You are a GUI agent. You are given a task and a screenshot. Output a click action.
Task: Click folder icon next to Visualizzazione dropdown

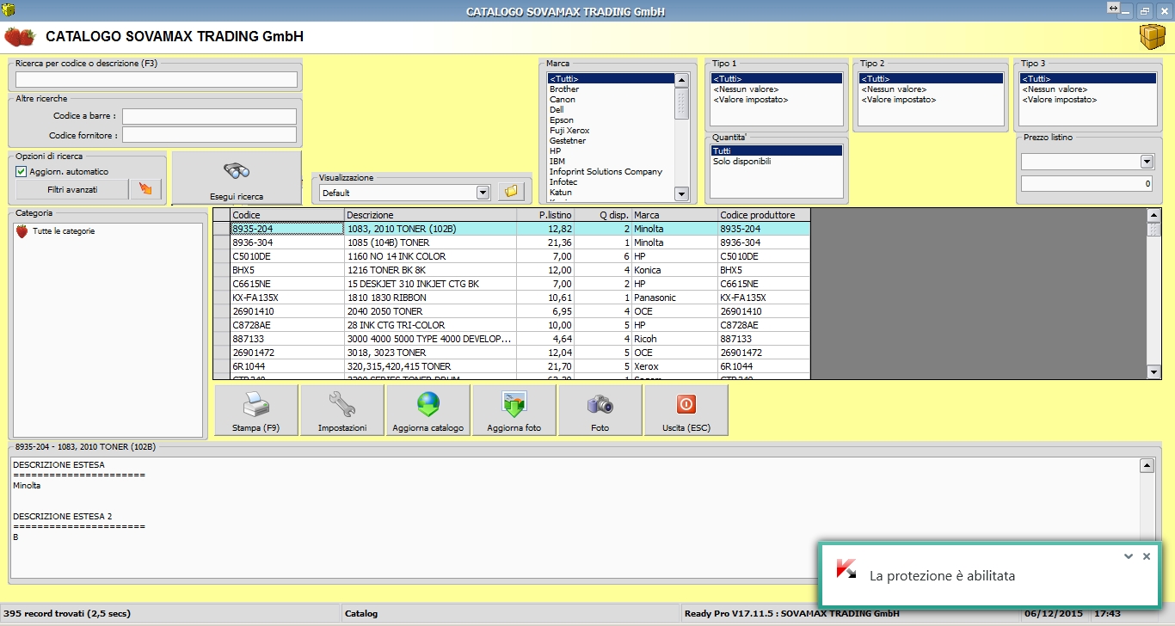[510, 192]
